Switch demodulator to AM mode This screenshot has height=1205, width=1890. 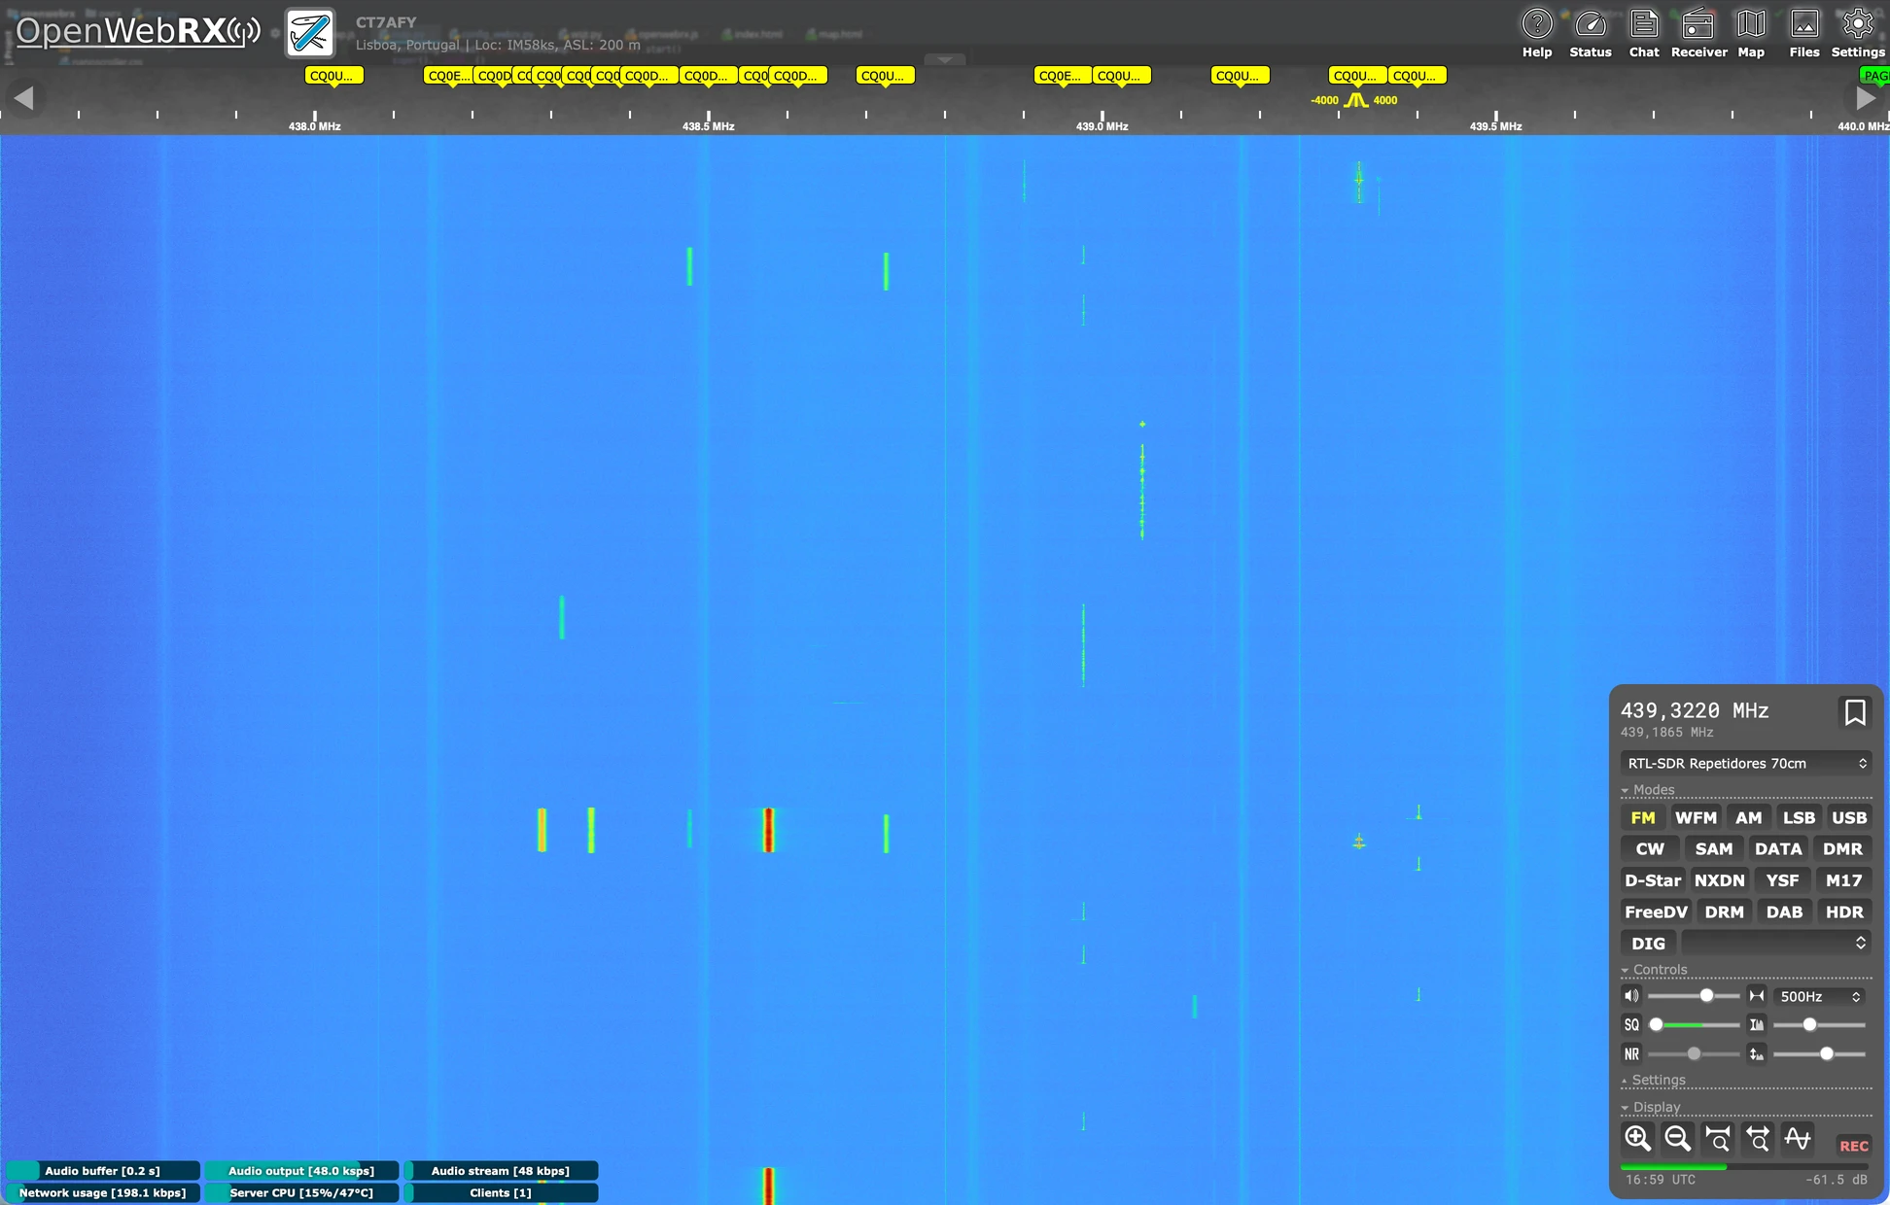(1748, 817)
